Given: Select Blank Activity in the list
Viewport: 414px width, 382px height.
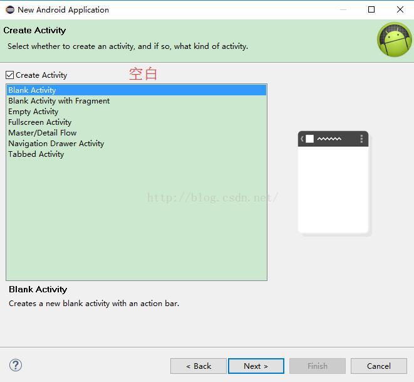Looking at the screenshot, I should (137, 90).
